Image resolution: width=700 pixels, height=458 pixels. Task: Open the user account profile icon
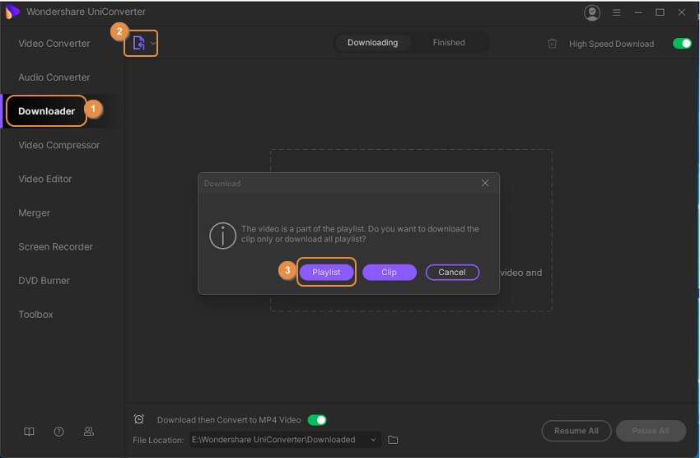pos(591,12)
